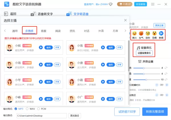Switch to 对话 anchor tab

[x=86, y=31]
